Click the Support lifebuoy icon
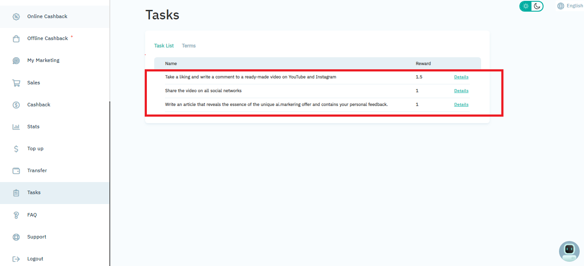 click(16, 237)
